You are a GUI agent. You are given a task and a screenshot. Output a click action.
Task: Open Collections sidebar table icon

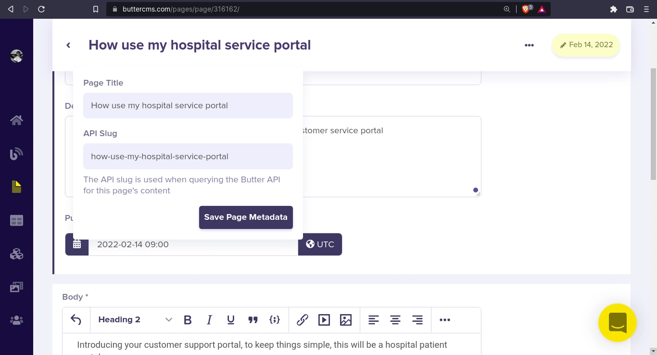(x=16, y=220)
